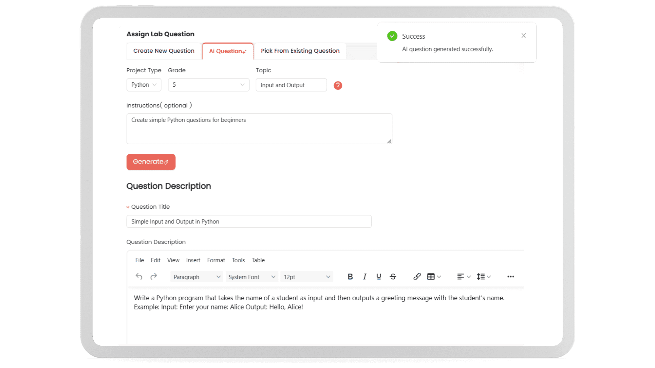Dismiss the Success notification
Image resolution: width=655 pixels, height=368 pixels.
click(x=523, y=36)
